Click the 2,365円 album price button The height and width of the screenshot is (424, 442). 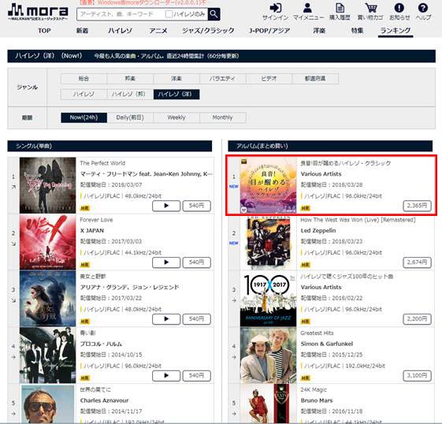(418, 206)
